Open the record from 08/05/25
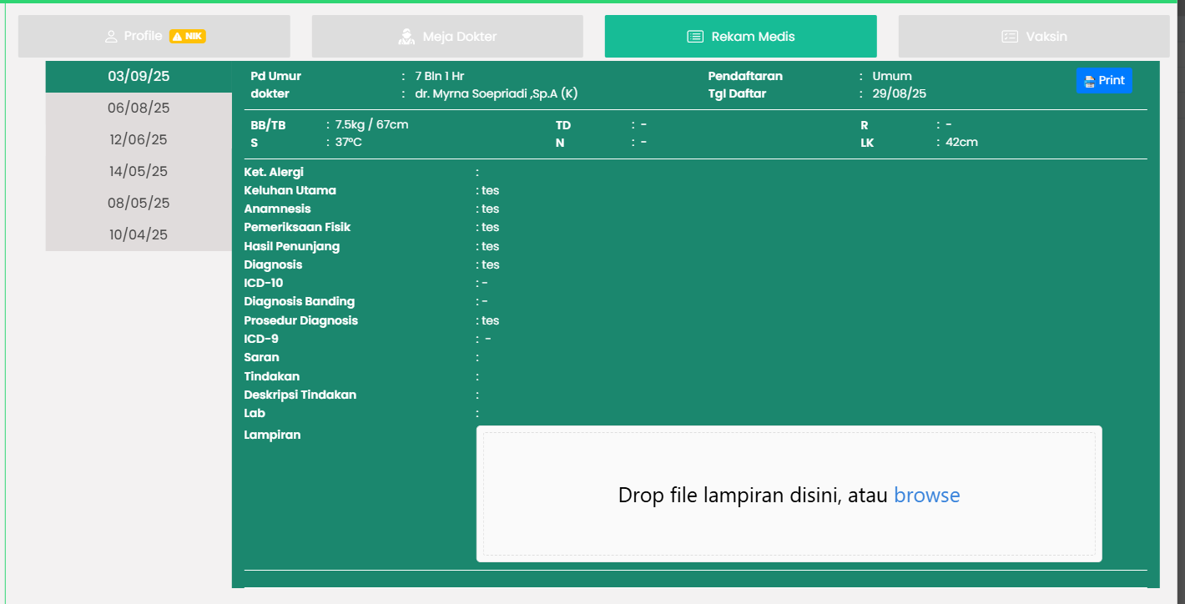 [x=138, y=203]
